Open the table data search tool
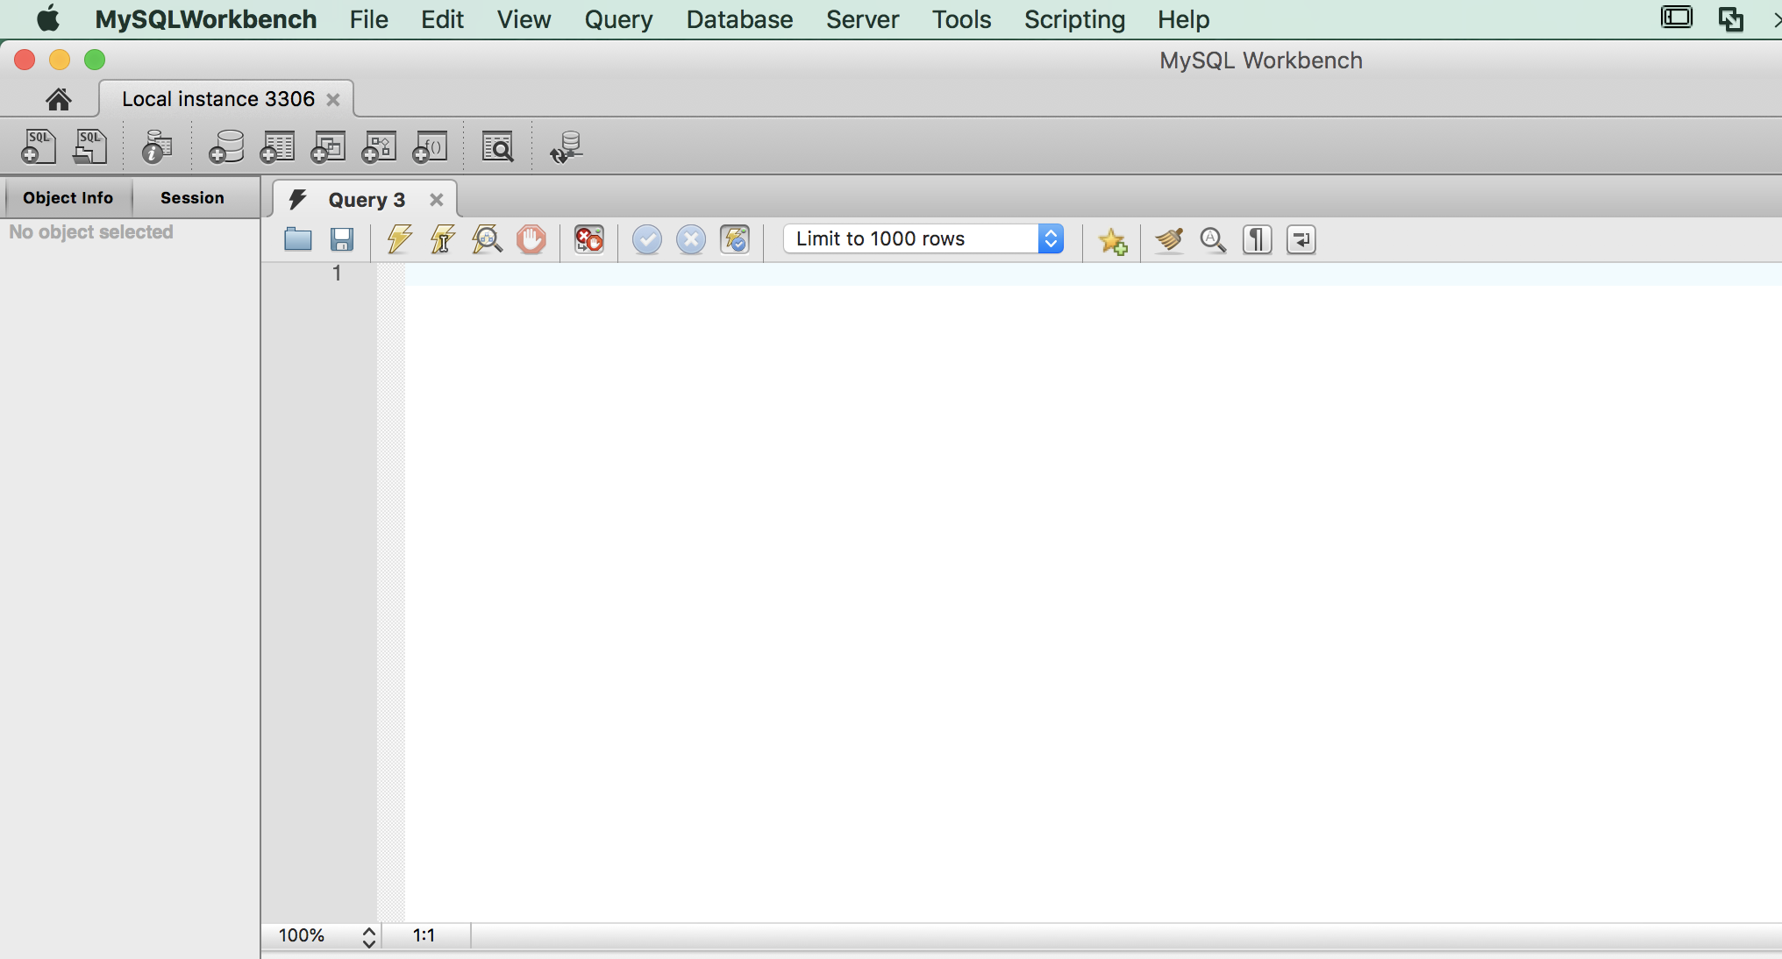This screenshot has height=959, width=1782. pos(496,146)
